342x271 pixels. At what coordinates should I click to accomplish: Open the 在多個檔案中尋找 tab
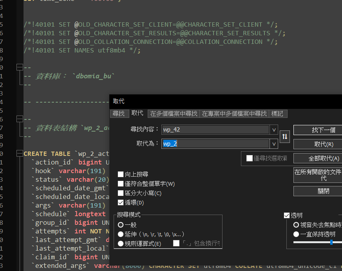point(174,114)
